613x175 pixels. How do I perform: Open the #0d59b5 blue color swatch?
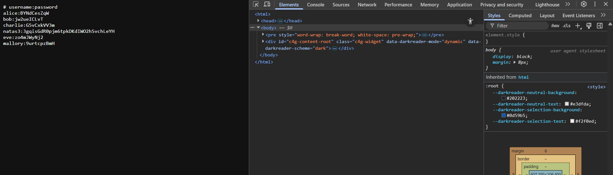tap(503, 115)
